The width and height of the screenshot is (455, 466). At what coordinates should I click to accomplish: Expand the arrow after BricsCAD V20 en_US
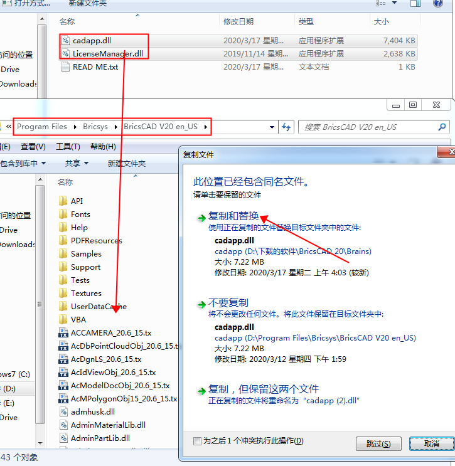click(x=205, y=127)
